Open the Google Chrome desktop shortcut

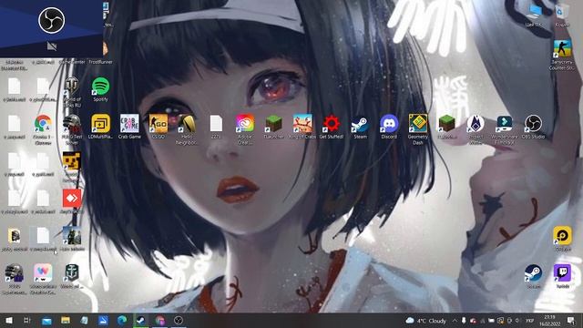[x=43, y=124]
